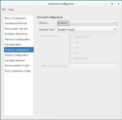122x120 pixels.
Task: Go to Package Selection section
Action: tap(19, 60)
